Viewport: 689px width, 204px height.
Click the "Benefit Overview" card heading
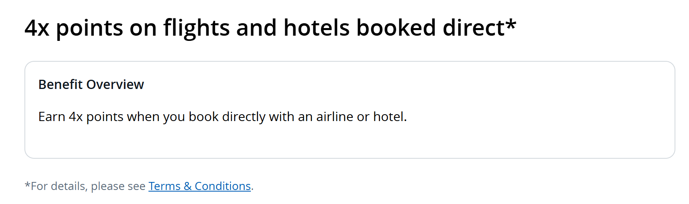pyautogui.click(x=91, y=85)
